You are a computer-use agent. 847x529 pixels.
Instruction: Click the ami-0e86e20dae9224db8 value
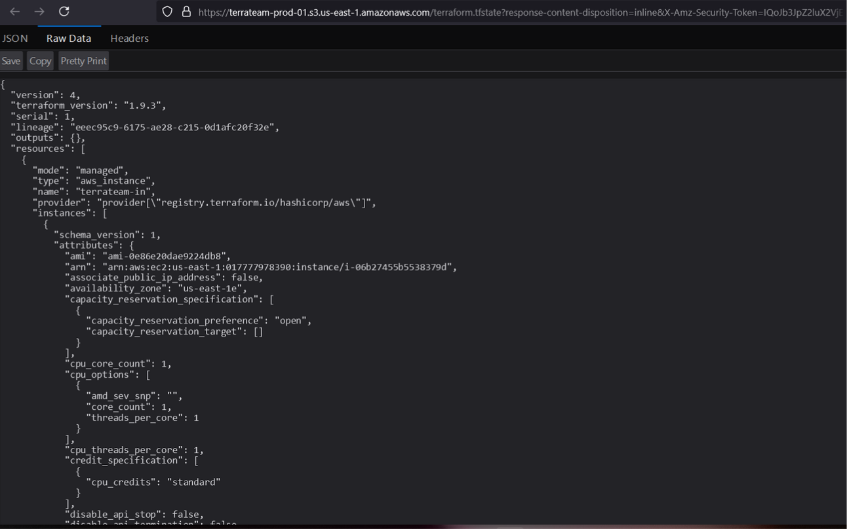pos(164,256)
